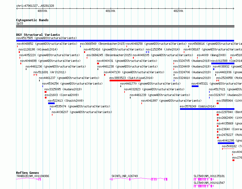
Task: Click the nsv4045321 blue variant bar
Action: coord(195,86)
